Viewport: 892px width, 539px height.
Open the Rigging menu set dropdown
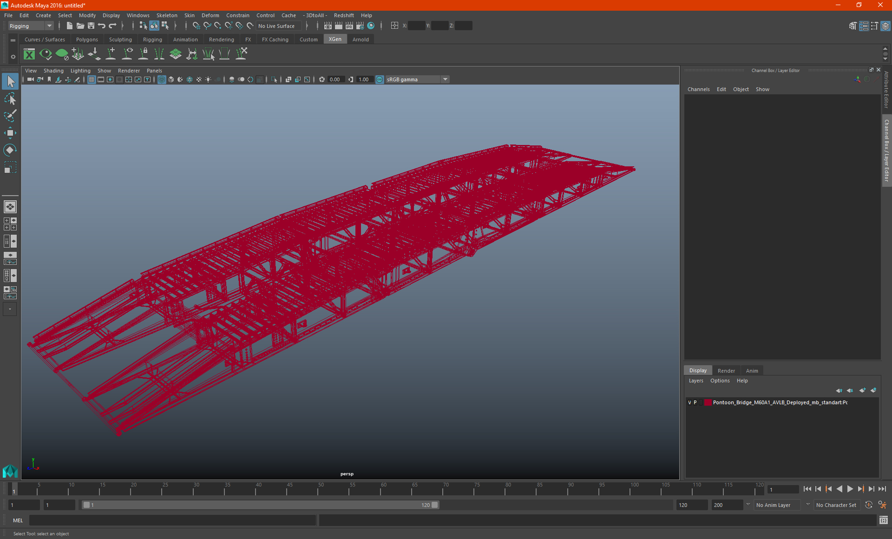click(x=31, y=26)
